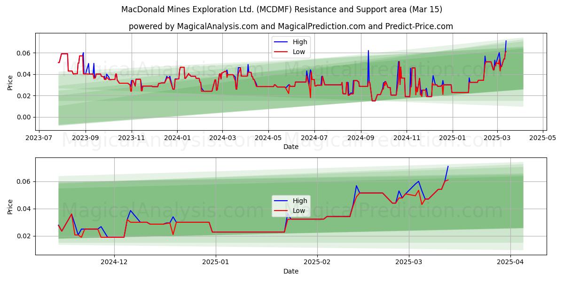Click the '2024-12' x-axis label on bottom chart
Image resolution: width=564 pixels, height=282 pixels.
click(114, 263)
